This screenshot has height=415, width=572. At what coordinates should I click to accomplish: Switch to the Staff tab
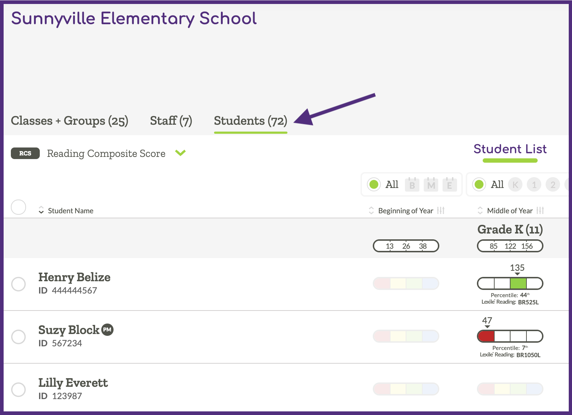click(171, 121)
